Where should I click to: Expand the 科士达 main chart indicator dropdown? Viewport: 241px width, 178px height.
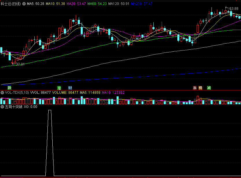[24, 4]
